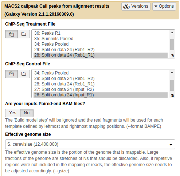Select multiple datasets icon for Treatment File
This screenshot has width=180, height=176.
pyautogui.click(x=11, y=34)
